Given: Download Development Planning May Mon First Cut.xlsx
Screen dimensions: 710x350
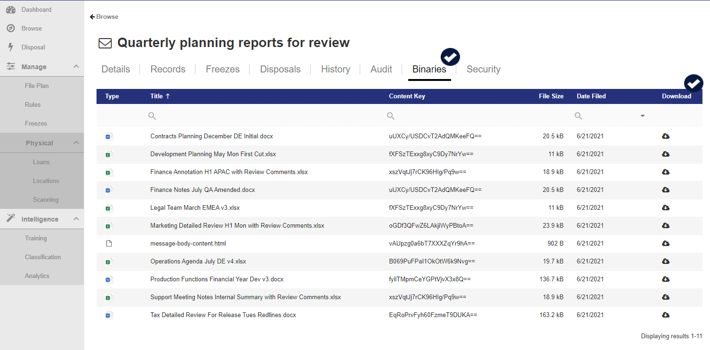Looking at the screenshot, I should pos(666,154).
